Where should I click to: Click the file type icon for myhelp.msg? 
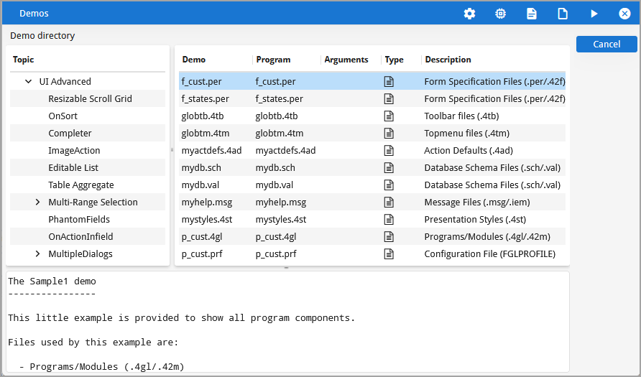[389, 202]
